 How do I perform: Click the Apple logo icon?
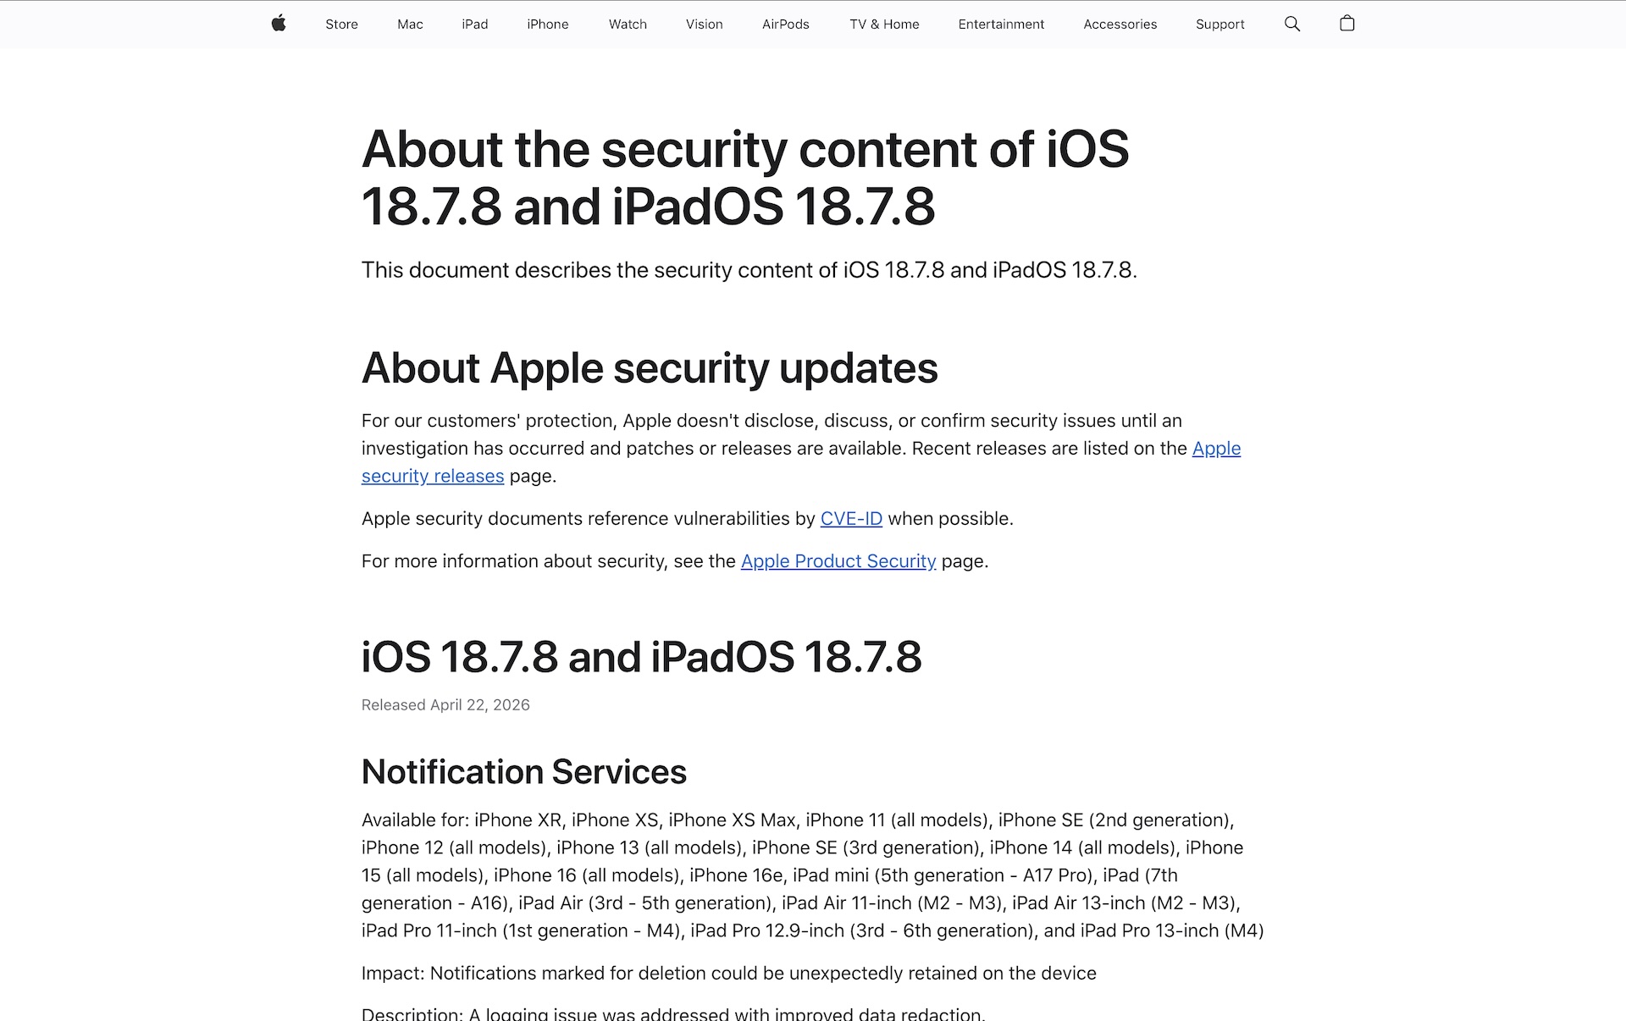(279, 24)
